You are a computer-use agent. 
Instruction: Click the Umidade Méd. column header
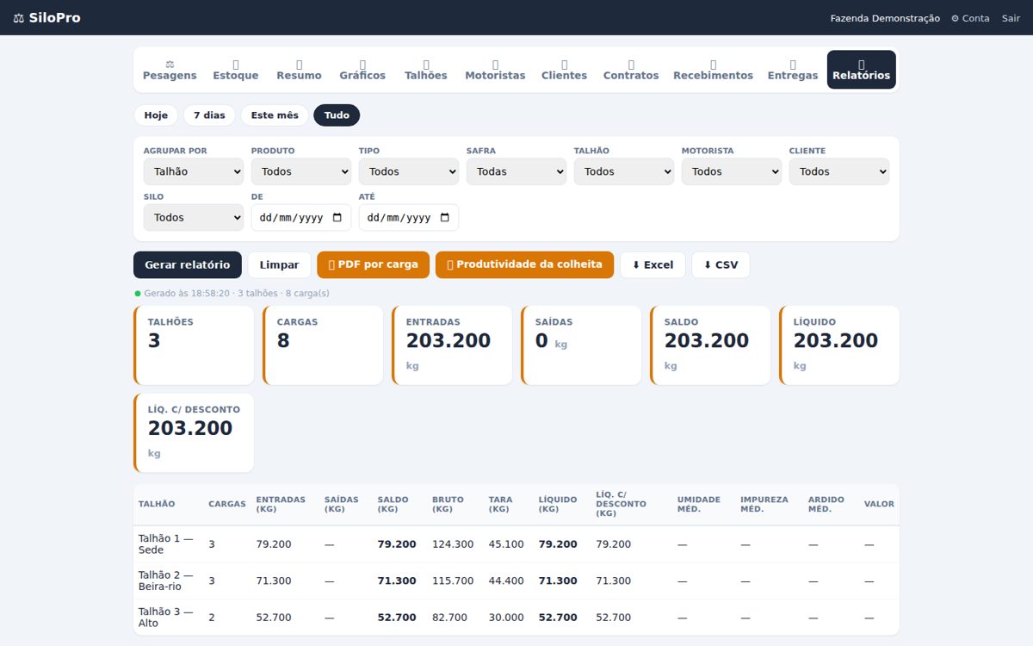point(699,505)
